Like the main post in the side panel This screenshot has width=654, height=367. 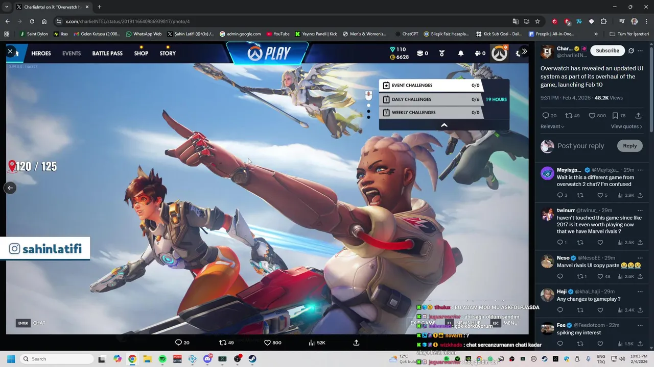point(597,116)
